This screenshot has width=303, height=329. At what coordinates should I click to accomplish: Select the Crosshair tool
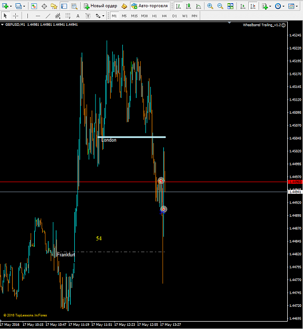(15, 16)
